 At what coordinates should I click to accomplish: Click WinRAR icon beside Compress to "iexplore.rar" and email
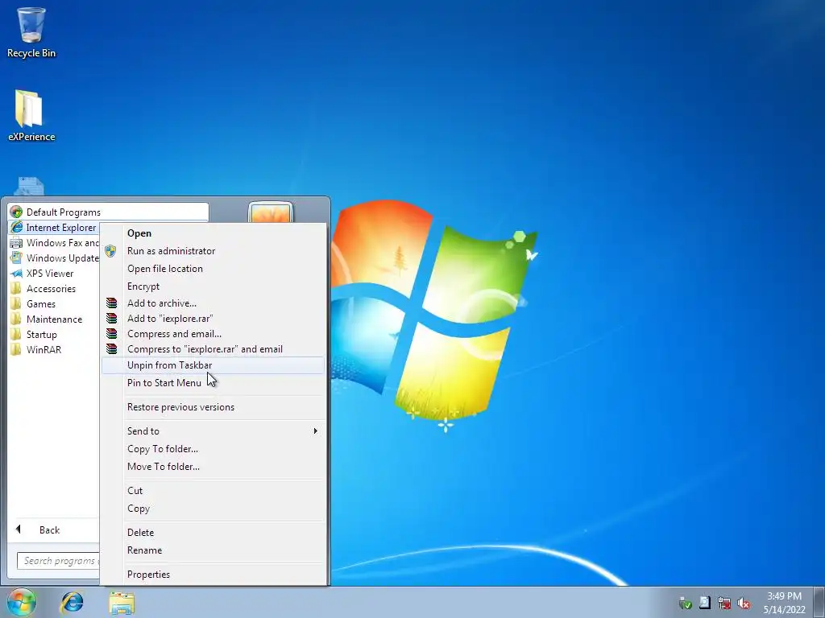click(x=111, y=349)
